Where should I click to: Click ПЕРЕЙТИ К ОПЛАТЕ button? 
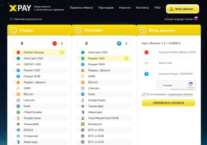(x=168, y=103)
